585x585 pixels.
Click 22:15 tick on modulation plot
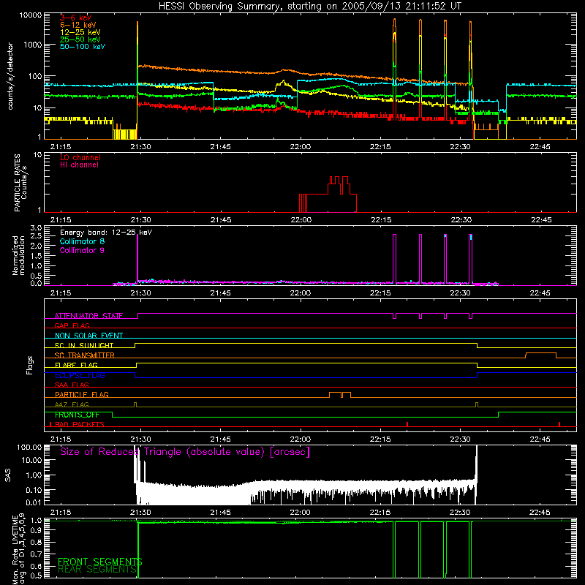tap(380, 293)
